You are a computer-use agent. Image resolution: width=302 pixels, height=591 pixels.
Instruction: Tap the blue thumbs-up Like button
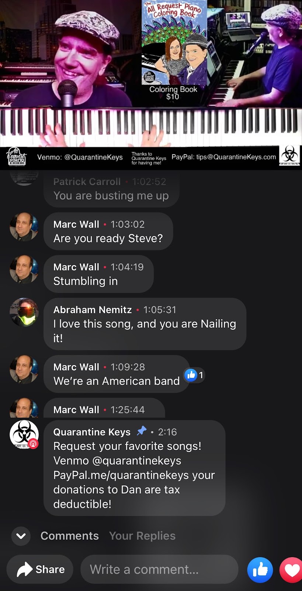tap(260, 569)
